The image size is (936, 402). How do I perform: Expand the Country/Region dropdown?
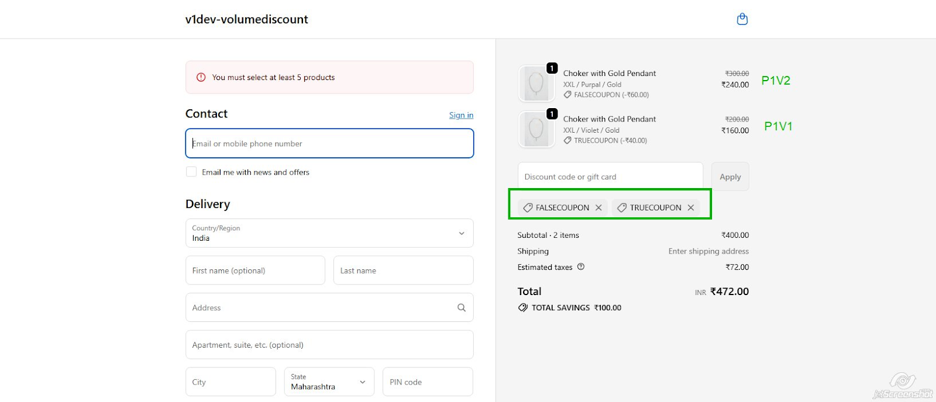(x=329, y=233)
